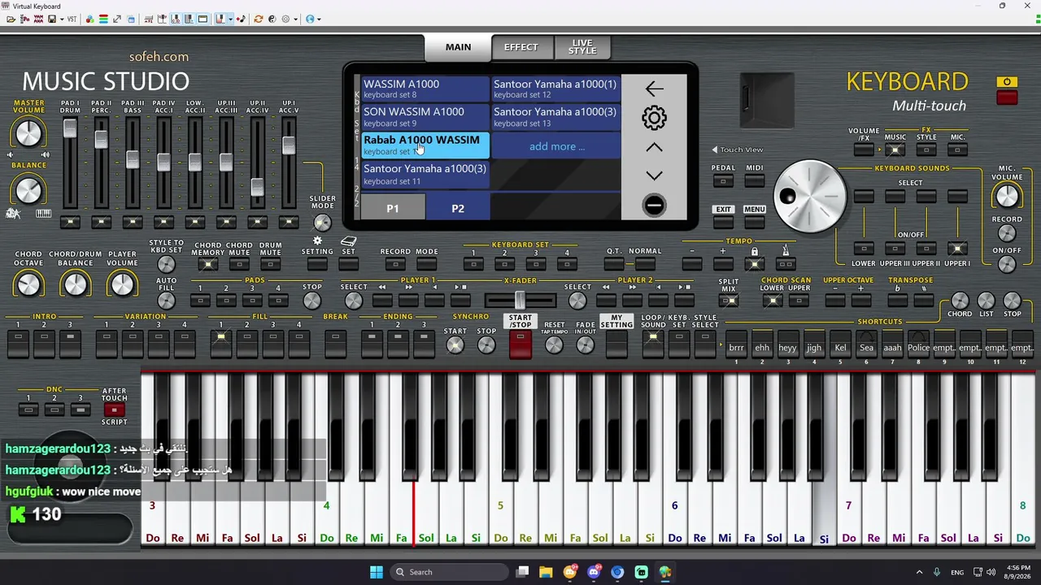Toggle the Upper I on/off button
The height and width of the screenshot is (585, 1041).
pos(957,249)
